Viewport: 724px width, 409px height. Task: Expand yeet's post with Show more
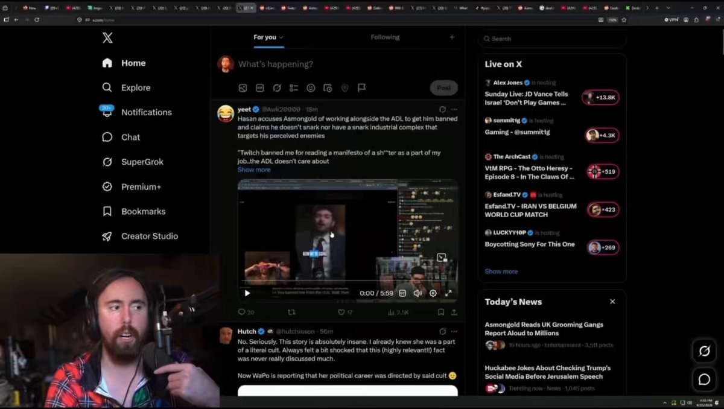(x=254, y=170)
